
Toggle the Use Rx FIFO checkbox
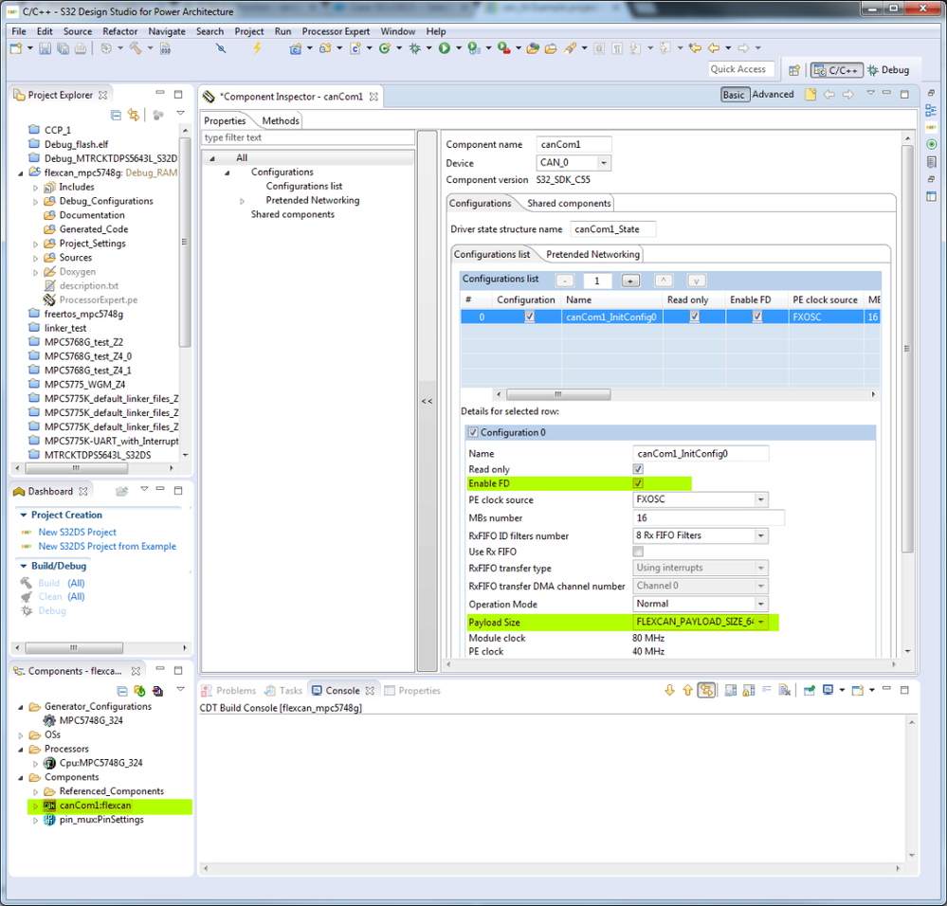(x=638, y=552)
